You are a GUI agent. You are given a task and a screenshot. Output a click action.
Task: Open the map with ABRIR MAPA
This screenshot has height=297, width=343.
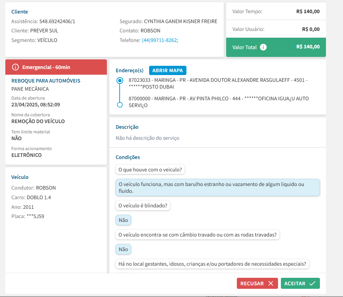point(168,70)
